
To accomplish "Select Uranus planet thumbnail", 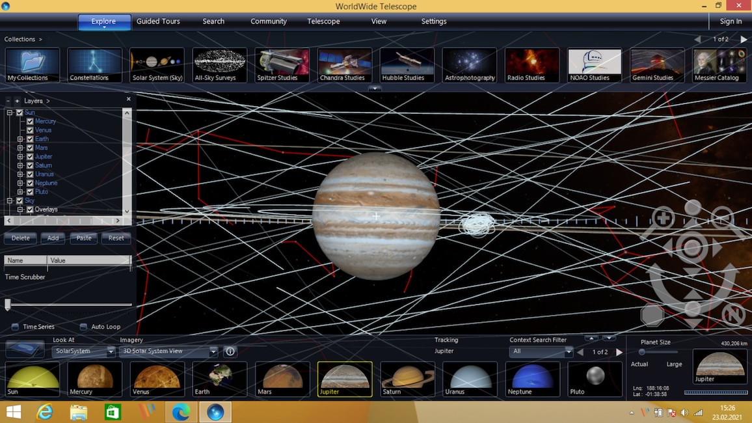I will [x=470, y=379].
